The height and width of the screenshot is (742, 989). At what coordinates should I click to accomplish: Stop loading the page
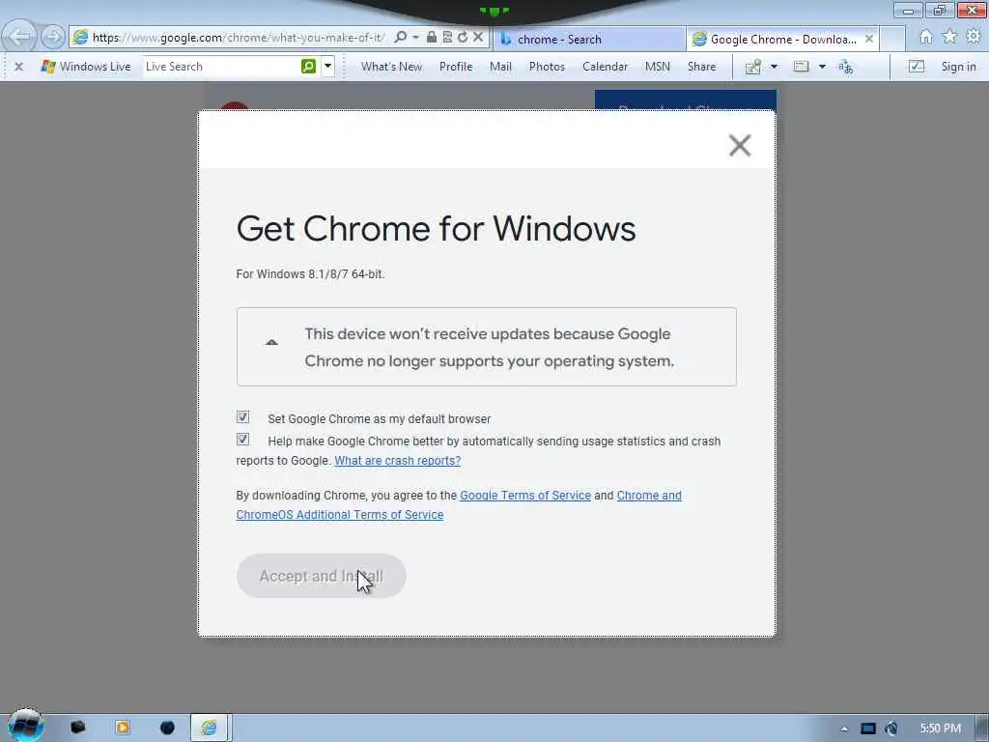pyautogui.click(x=478, y=38)
